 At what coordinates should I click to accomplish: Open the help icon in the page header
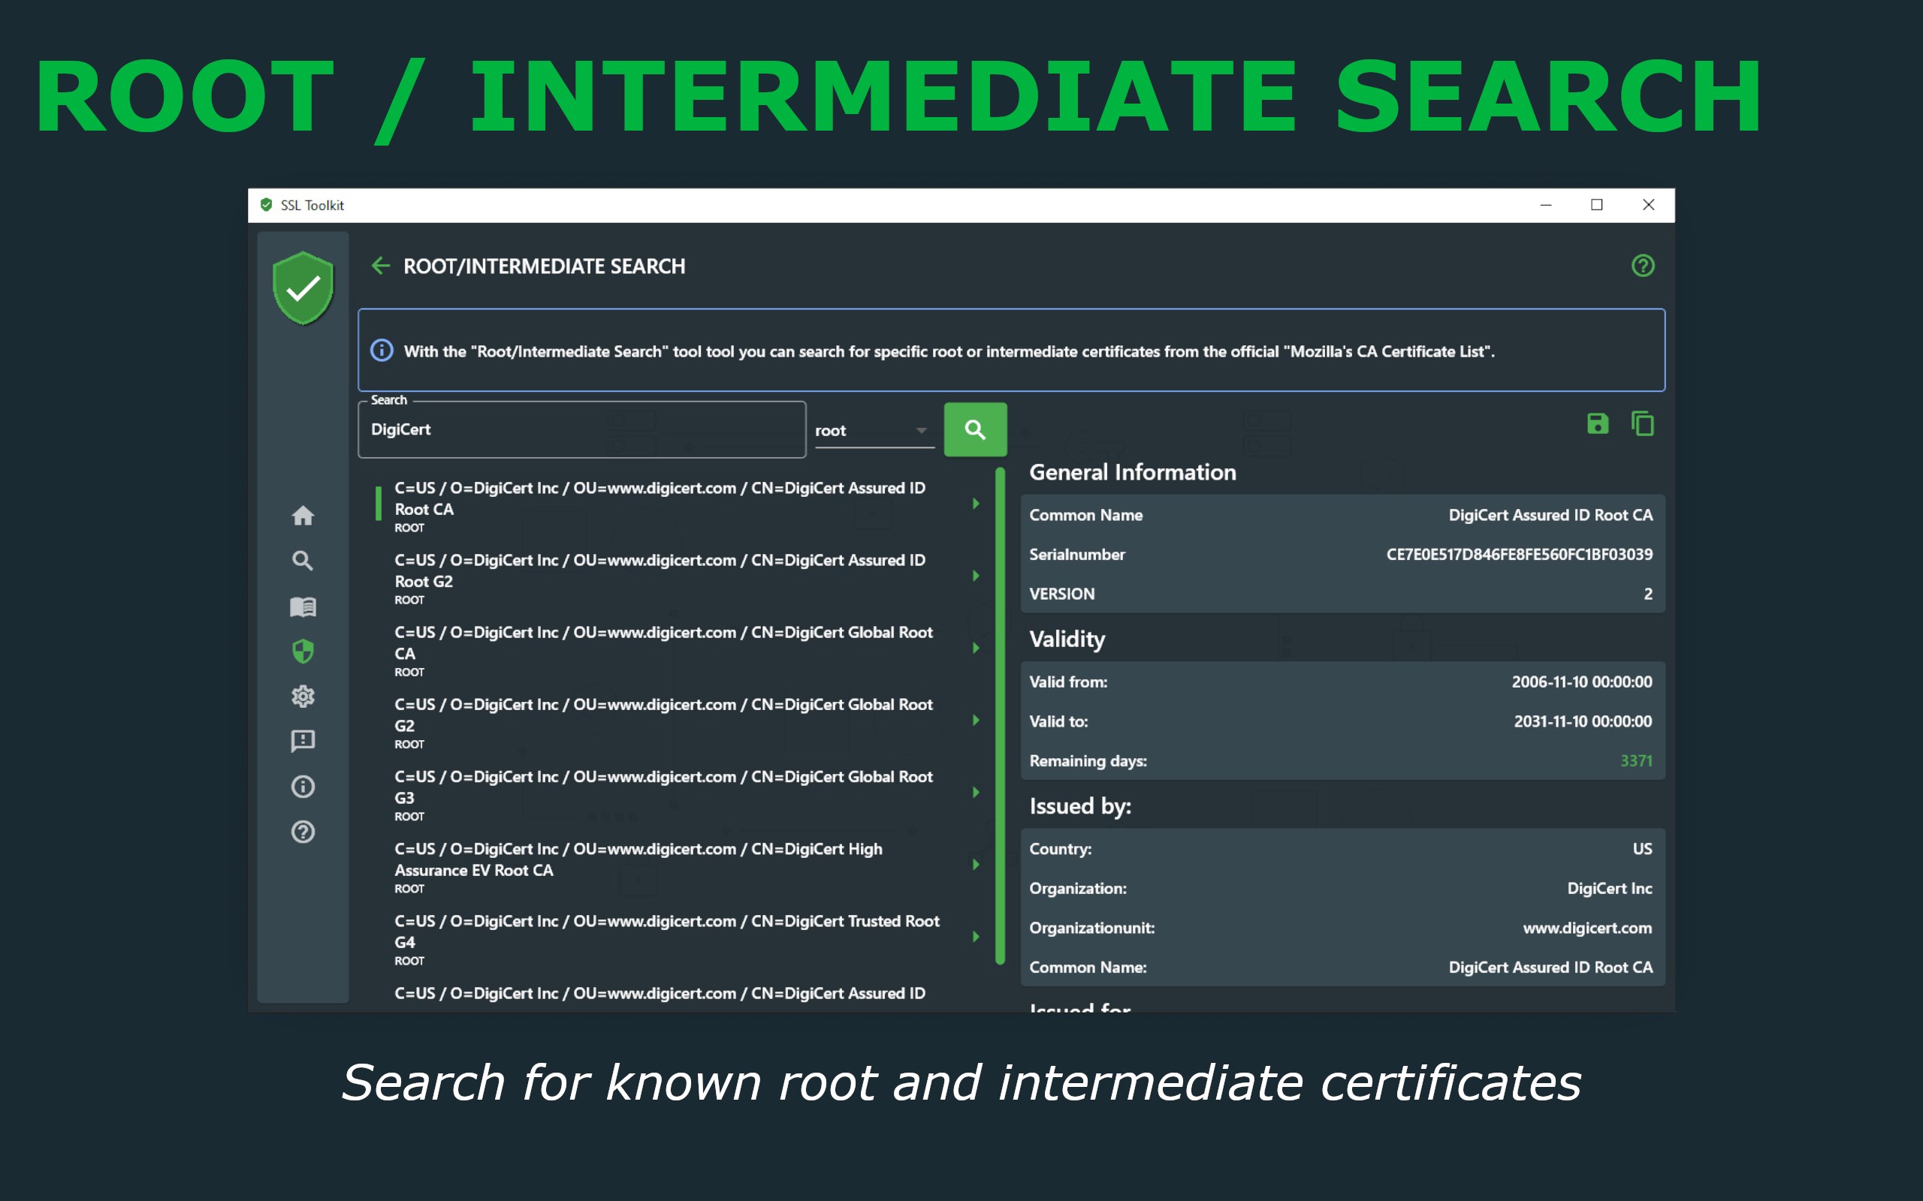[x=1643, y=265]
